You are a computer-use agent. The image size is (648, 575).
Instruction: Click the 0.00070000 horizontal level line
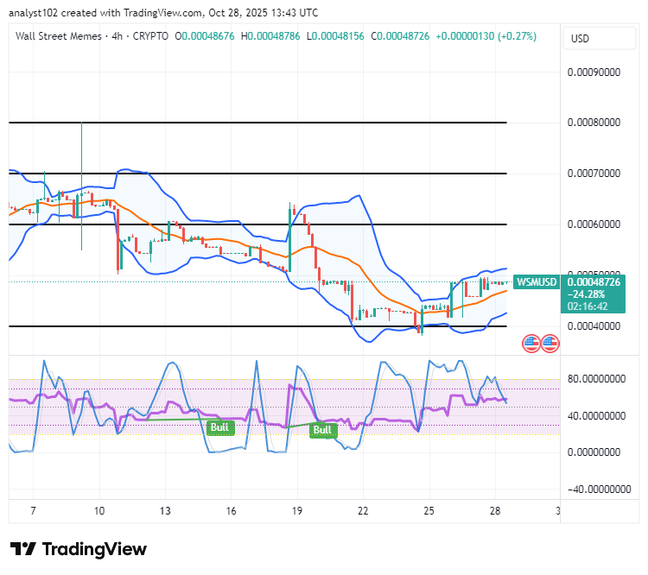[257, 174]
